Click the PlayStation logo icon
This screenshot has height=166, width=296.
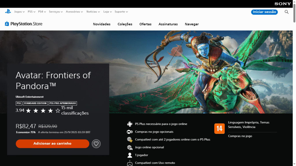tap(8, 12)
